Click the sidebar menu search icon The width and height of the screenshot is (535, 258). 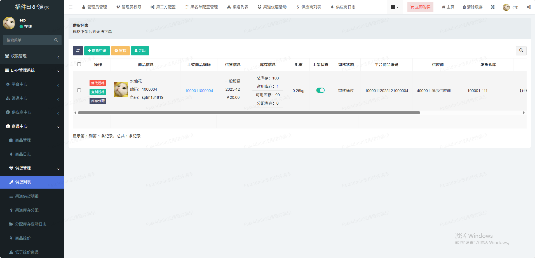(56, 40)
